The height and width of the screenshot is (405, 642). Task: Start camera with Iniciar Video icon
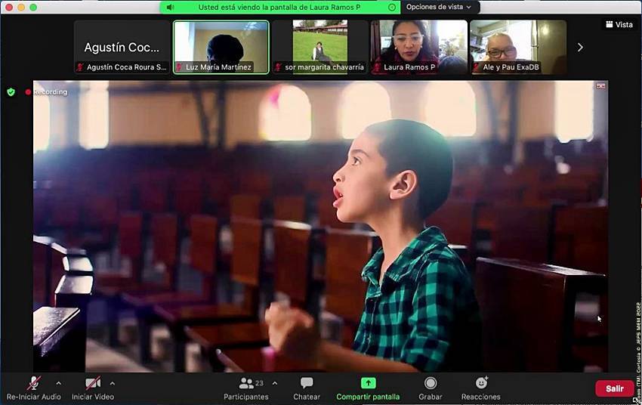(93, 383)
